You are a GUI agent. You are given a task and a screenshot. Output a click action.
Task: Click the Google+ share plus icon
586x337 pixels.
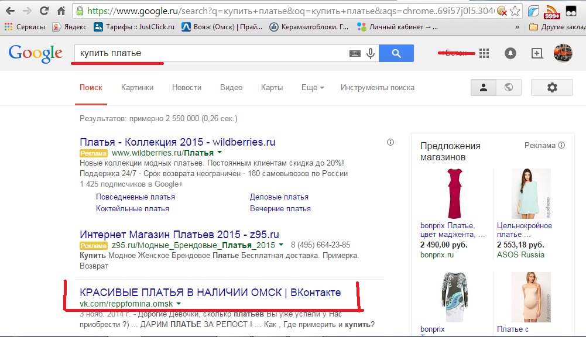point(537,53)
